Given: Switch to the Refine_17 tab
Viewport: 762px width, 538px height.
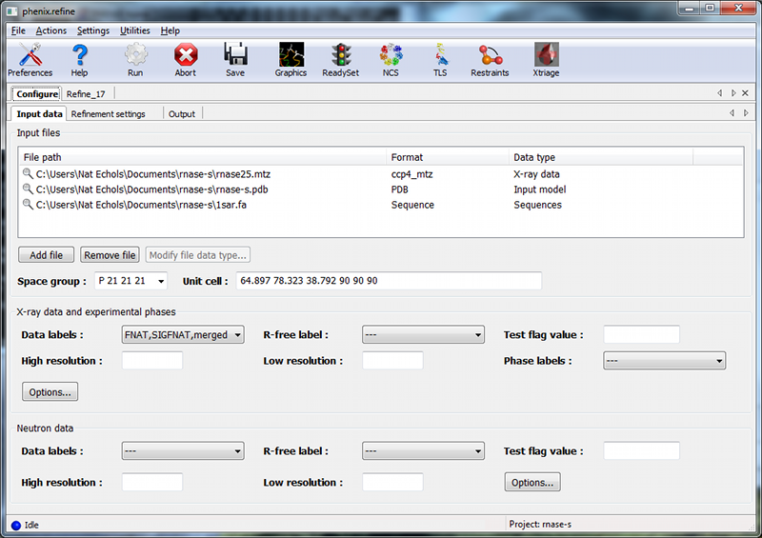Looking at the screenshot, I should click(86, 93).
